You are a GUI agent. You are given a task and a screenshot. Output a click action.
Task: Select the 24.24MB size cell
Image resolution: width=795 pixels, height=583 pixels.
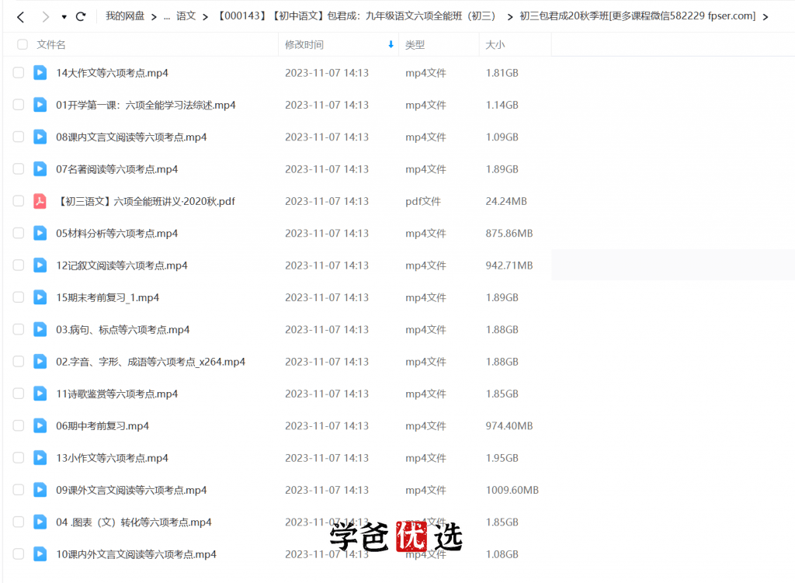click(x=506, y=201)
